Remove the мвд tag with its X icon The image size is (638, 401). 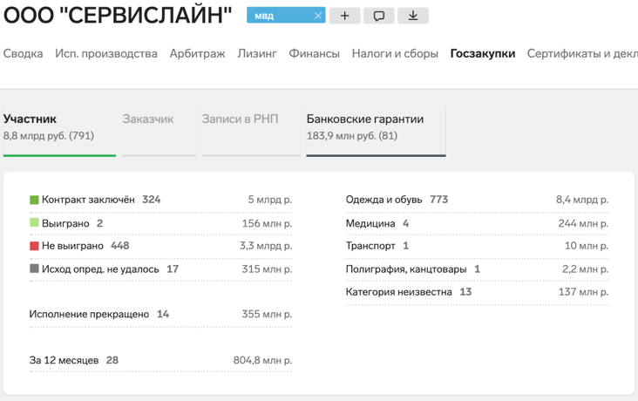318,16
